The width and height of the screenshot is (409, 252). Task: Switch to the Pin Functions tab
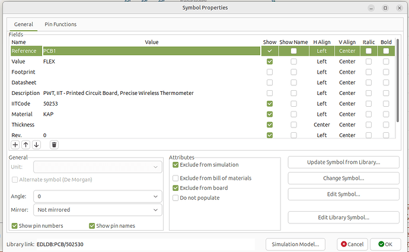click(60, 24)
